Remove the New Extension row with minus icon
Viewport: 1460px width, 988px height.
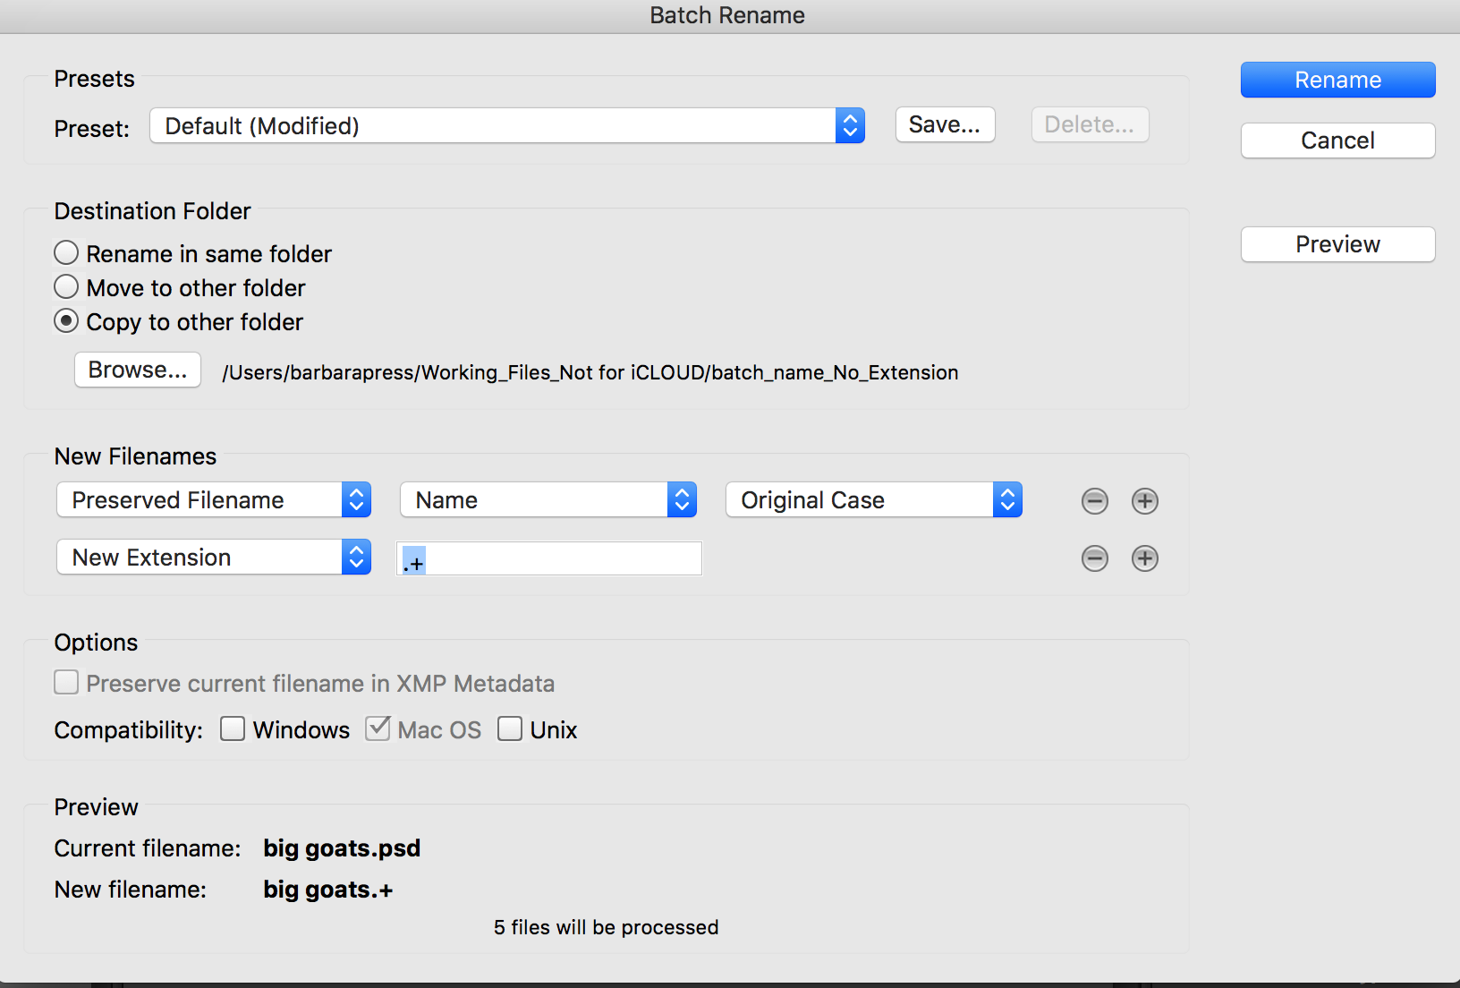[1094, 558]
